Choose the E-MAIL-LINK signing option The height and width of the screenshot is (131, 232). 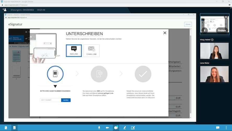tap(91, 51)
